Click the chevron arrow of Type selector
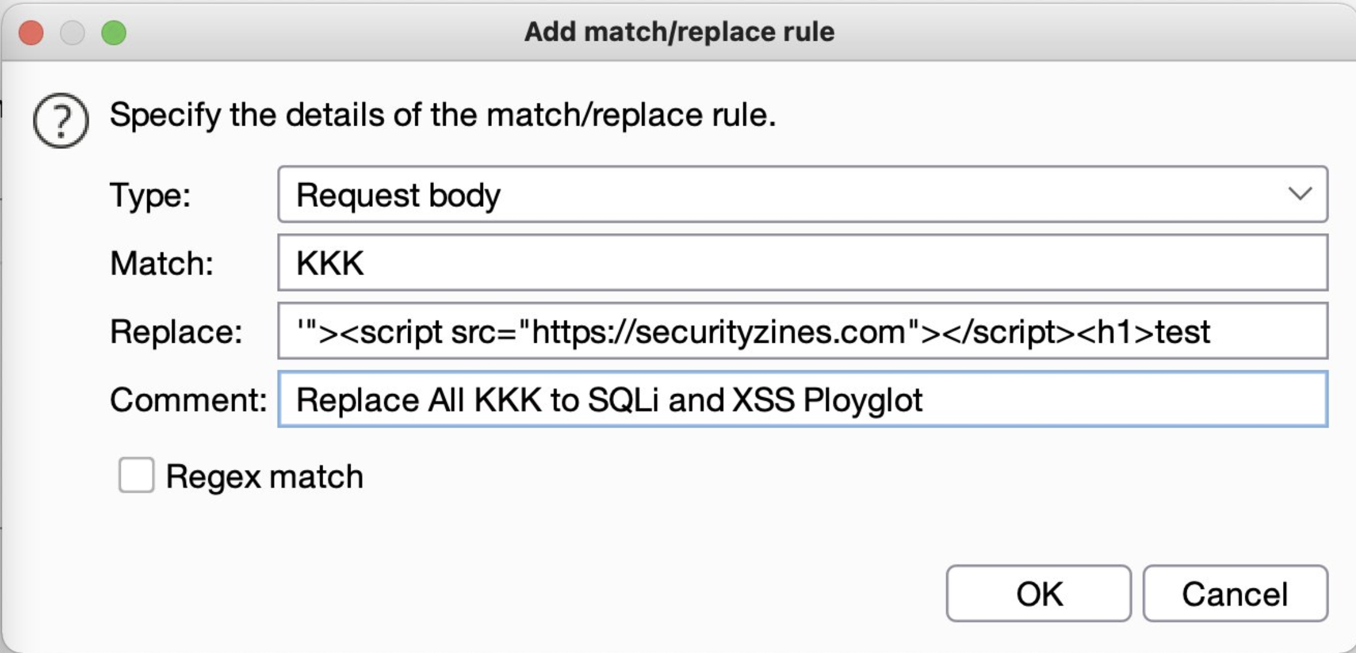The width and height of the screenshot is (1356, 653). pos(1300,194)
